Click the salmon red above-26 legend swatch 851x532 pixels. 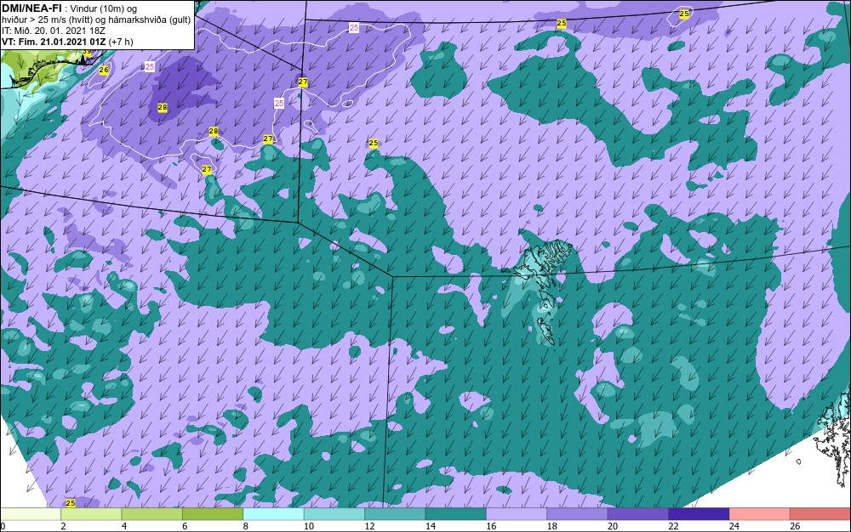[820, 514]
